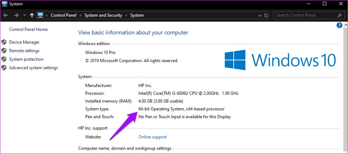Viewport: 348px width, 154px height.
Task: Expand chevron after Control Panel breadcrumb
Action: (80, 15)
